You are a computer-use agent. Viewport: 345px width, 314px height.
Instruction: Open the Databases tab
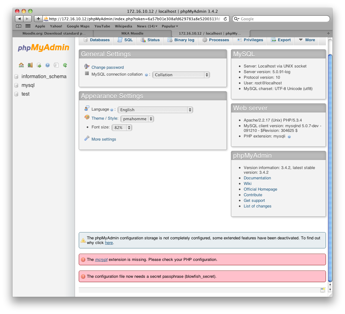click(96, 40)
